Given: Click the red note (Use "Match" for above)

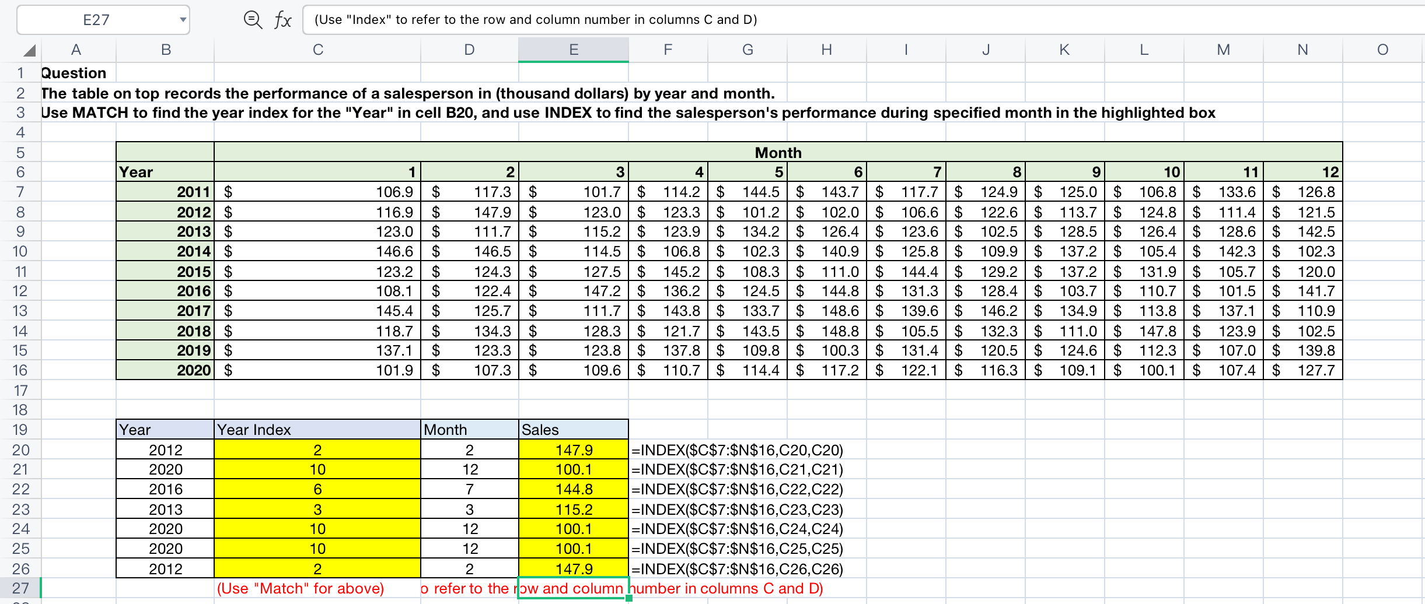Looking at the screenshot, I should [x=301, y=588].
